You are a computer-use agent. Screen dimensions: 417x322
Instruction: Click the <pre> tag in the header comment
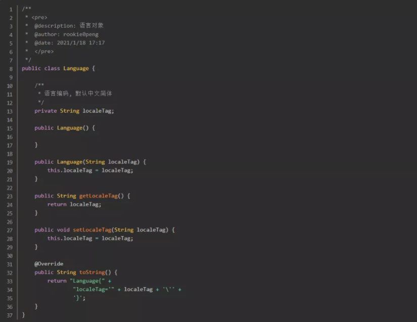tap(39, 18)
